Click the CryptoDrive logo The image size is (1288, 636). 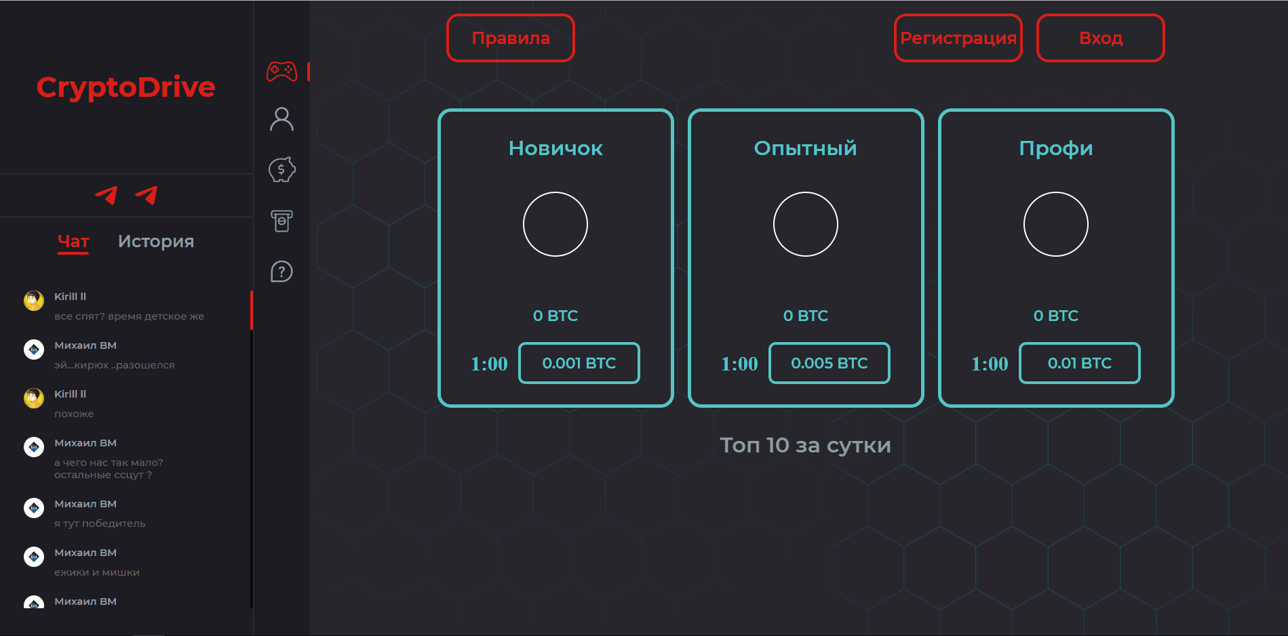[126, 87]
